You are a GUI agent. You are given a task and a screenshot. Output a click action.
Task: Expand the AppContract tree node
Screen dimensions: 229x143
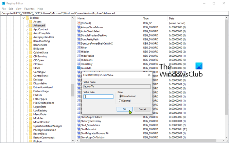pyautogui.click(x=27, y=30)
